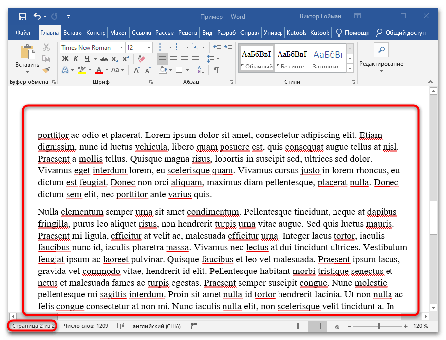Open shading paint bucket tool

click(163, 70)
